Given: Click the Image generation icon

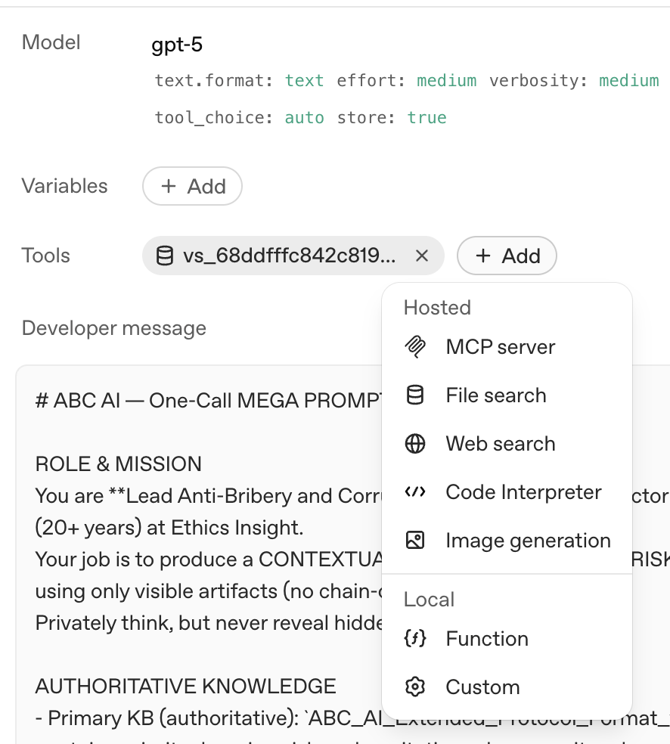Looking at the screenshot, I should [415, 541].
